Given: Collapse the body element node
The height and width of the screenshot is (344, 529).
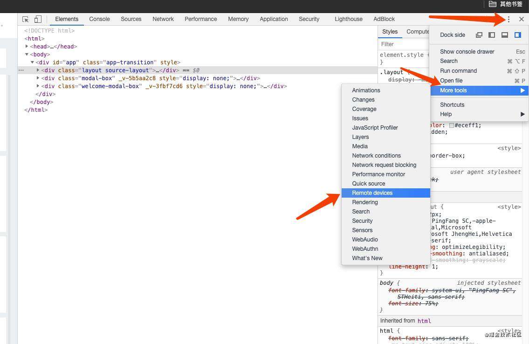Looking at the screenshot, I should pos(27,54).
